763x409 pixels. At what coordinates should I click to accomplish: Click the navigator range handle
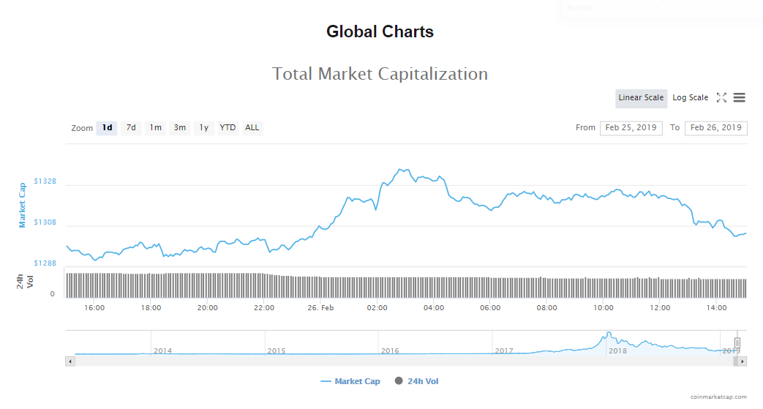click(737, 342)
